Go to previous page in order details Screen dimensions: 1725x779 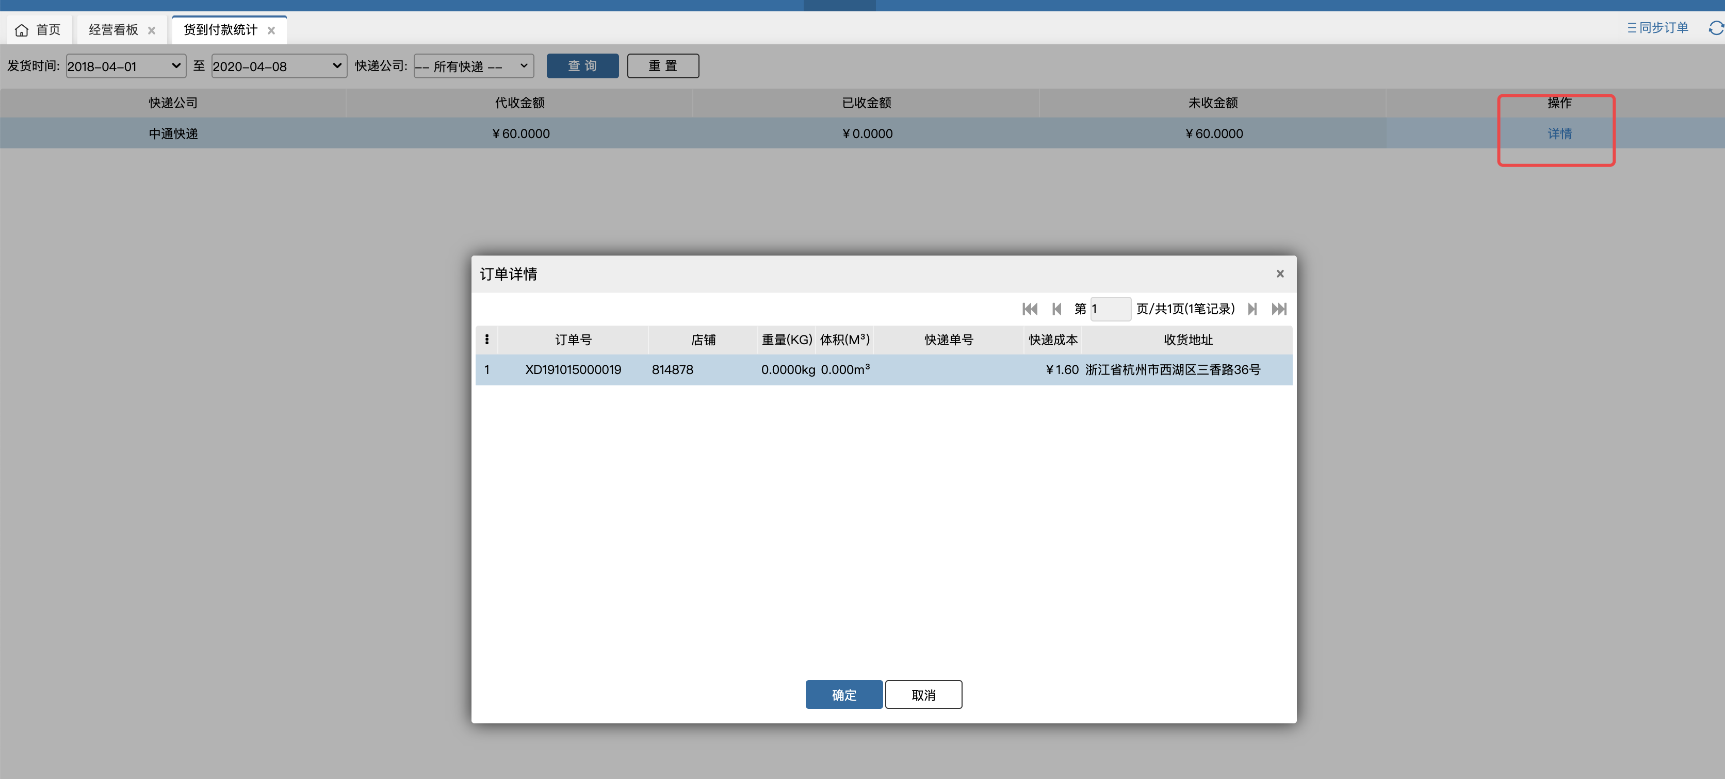[x=1056, y=309]
